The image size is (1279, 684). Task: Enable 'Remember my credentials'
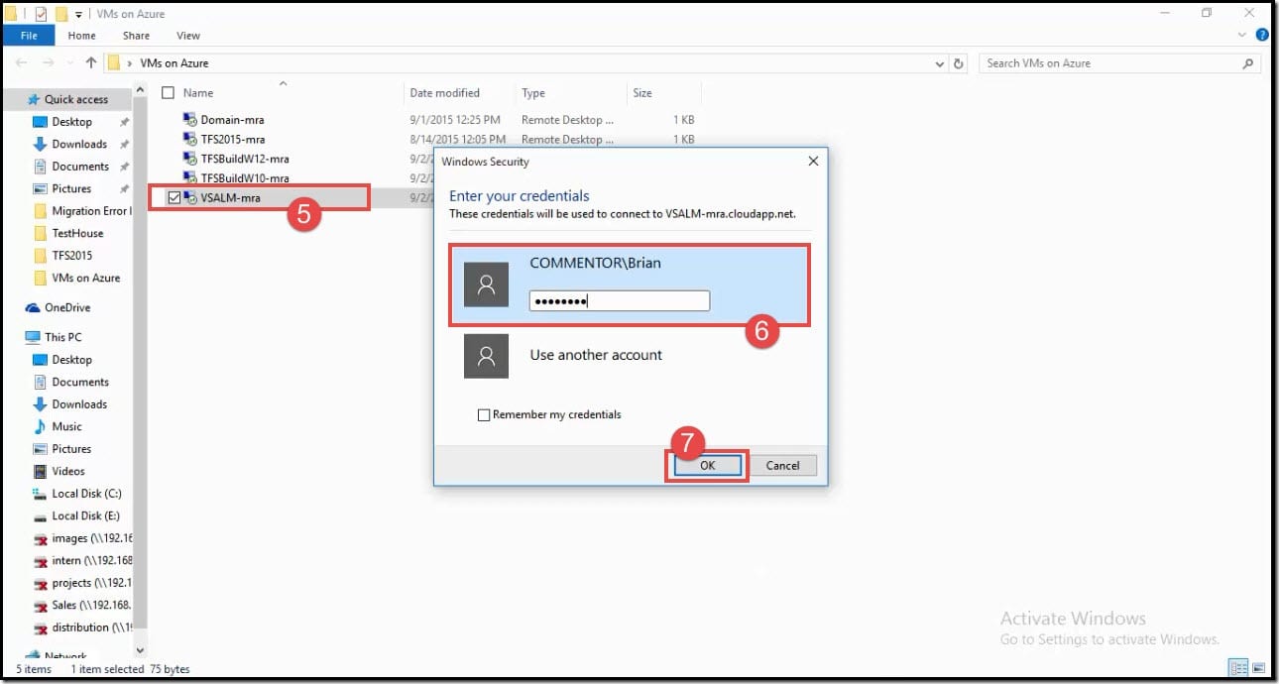[x=484, y=414]
